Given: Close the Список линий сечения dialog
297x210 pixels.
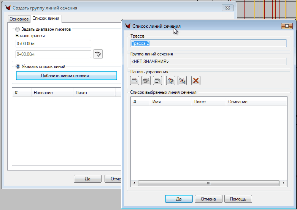Looking at the screenshot, I should point(286,26).
